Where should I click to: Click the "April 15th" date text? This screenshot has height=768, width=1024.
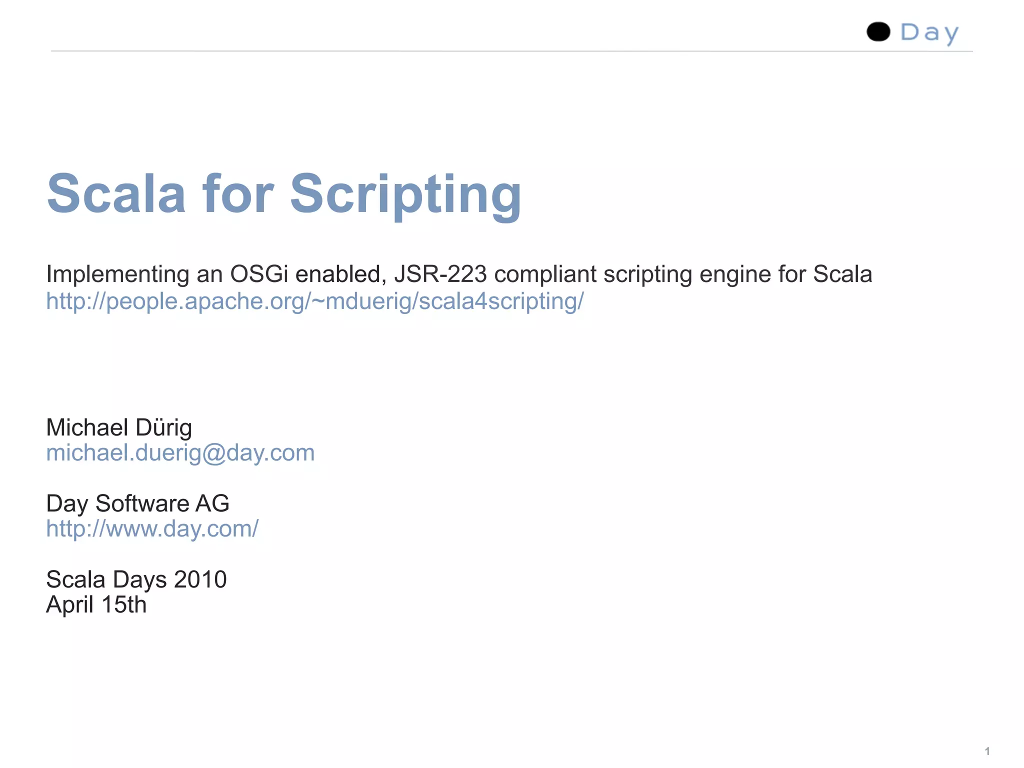(x=96, y=605)
